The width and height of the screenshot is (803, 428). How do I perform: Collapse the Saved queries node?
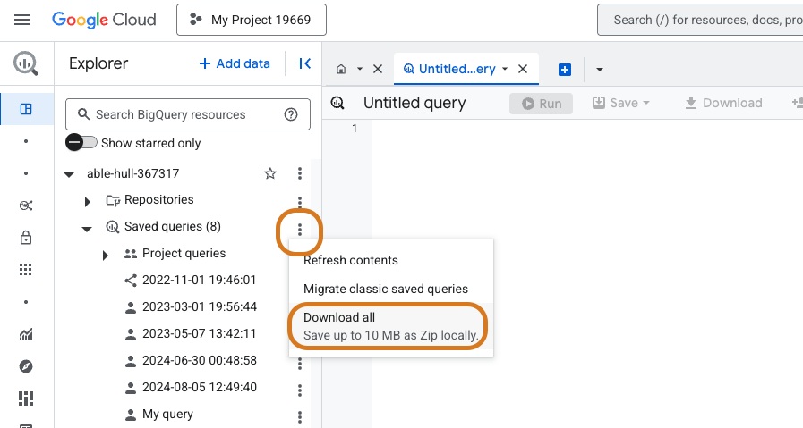(x=87, y=229)
